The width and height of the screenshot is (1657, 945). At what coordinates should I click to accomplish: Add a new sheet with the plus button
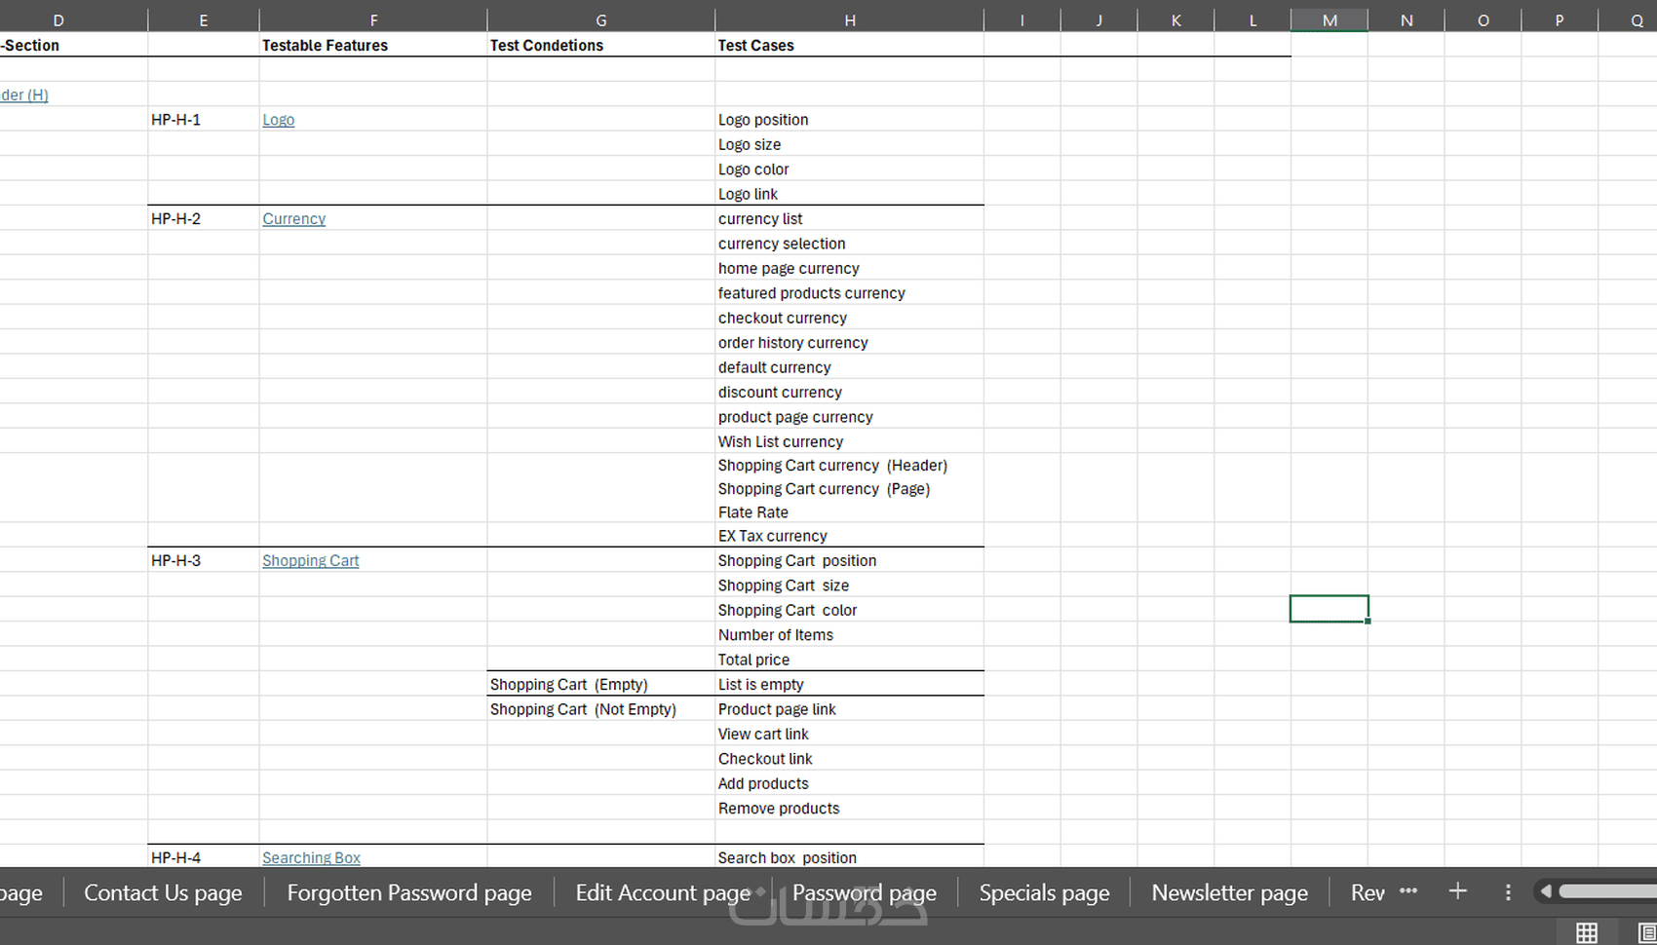tap(1458, 891)
